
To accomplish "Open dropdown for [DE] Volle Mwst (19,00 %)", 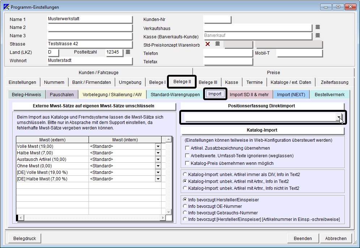I will click(158, 172).
